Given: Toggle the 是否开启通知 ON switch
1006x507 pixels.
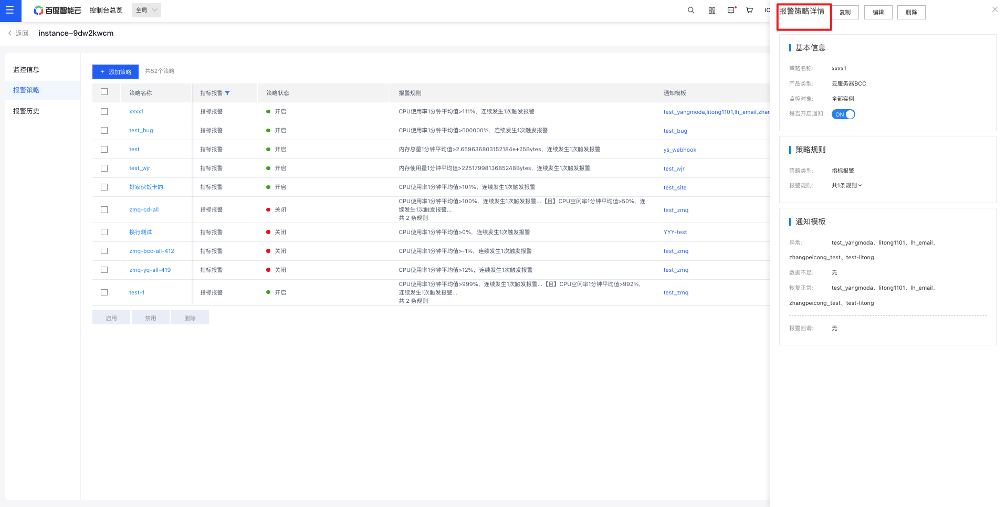Looking at the screenshot, I should (843, 114).
